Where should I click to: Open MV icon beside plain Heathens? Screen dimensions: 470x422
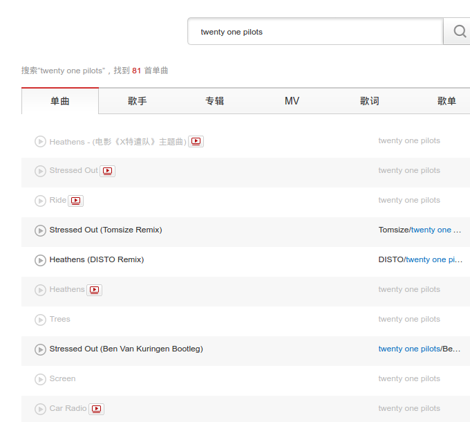point(94,290)
